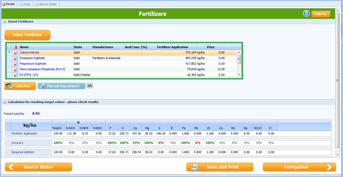The width and height of the screenshot is (343, 177).
Task: Open the Potassium Sulphate fertilizer link
Action: [x=32, y=58]
